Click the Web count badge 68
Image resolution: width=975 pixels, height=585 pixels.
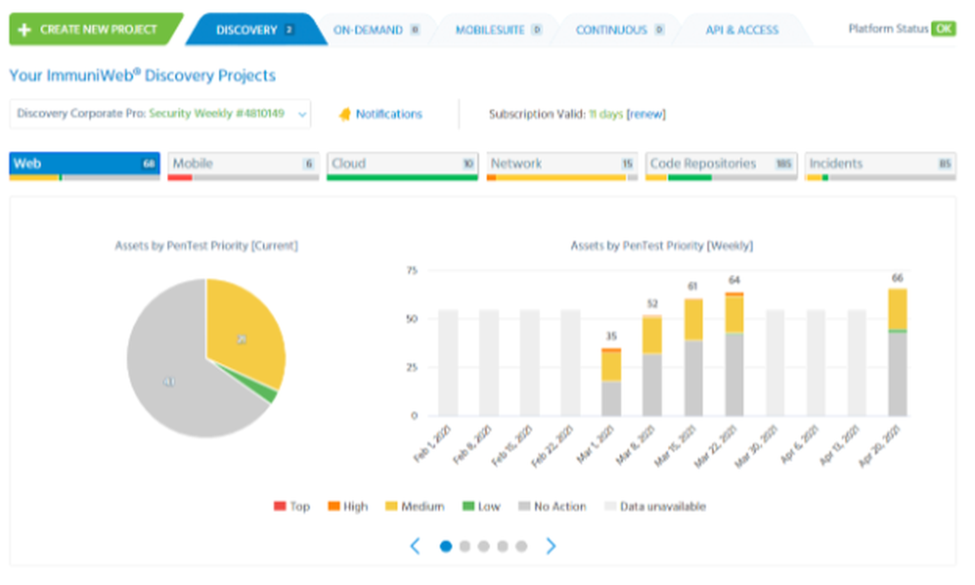(x=148, y=164)
